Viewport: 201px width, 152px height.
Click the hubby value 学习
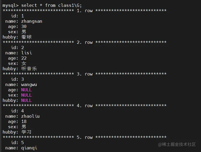point(26,132)
